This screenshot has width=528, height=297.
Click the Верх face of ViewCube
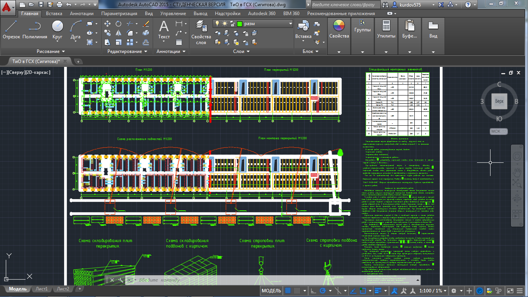tap(499, 101)
